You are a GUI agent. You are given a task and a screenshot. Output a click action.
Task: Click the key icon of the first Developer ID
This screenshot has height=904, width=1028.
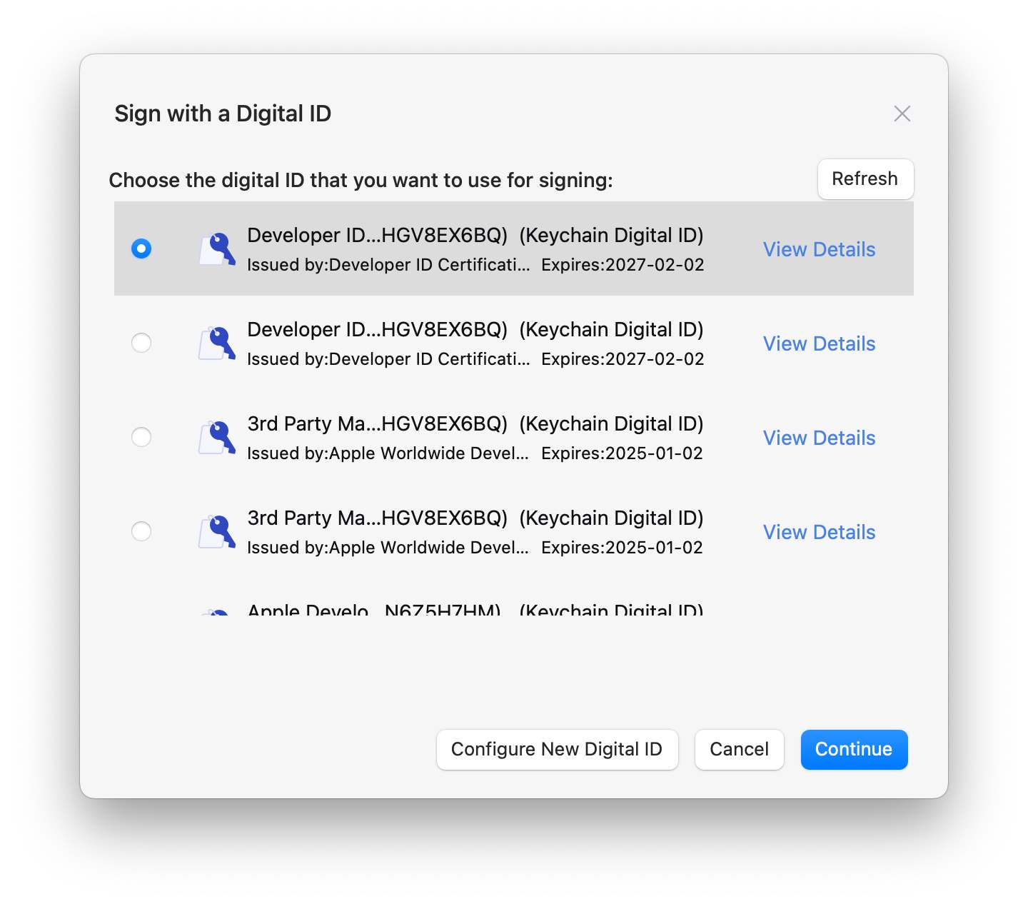click(217, 249)
